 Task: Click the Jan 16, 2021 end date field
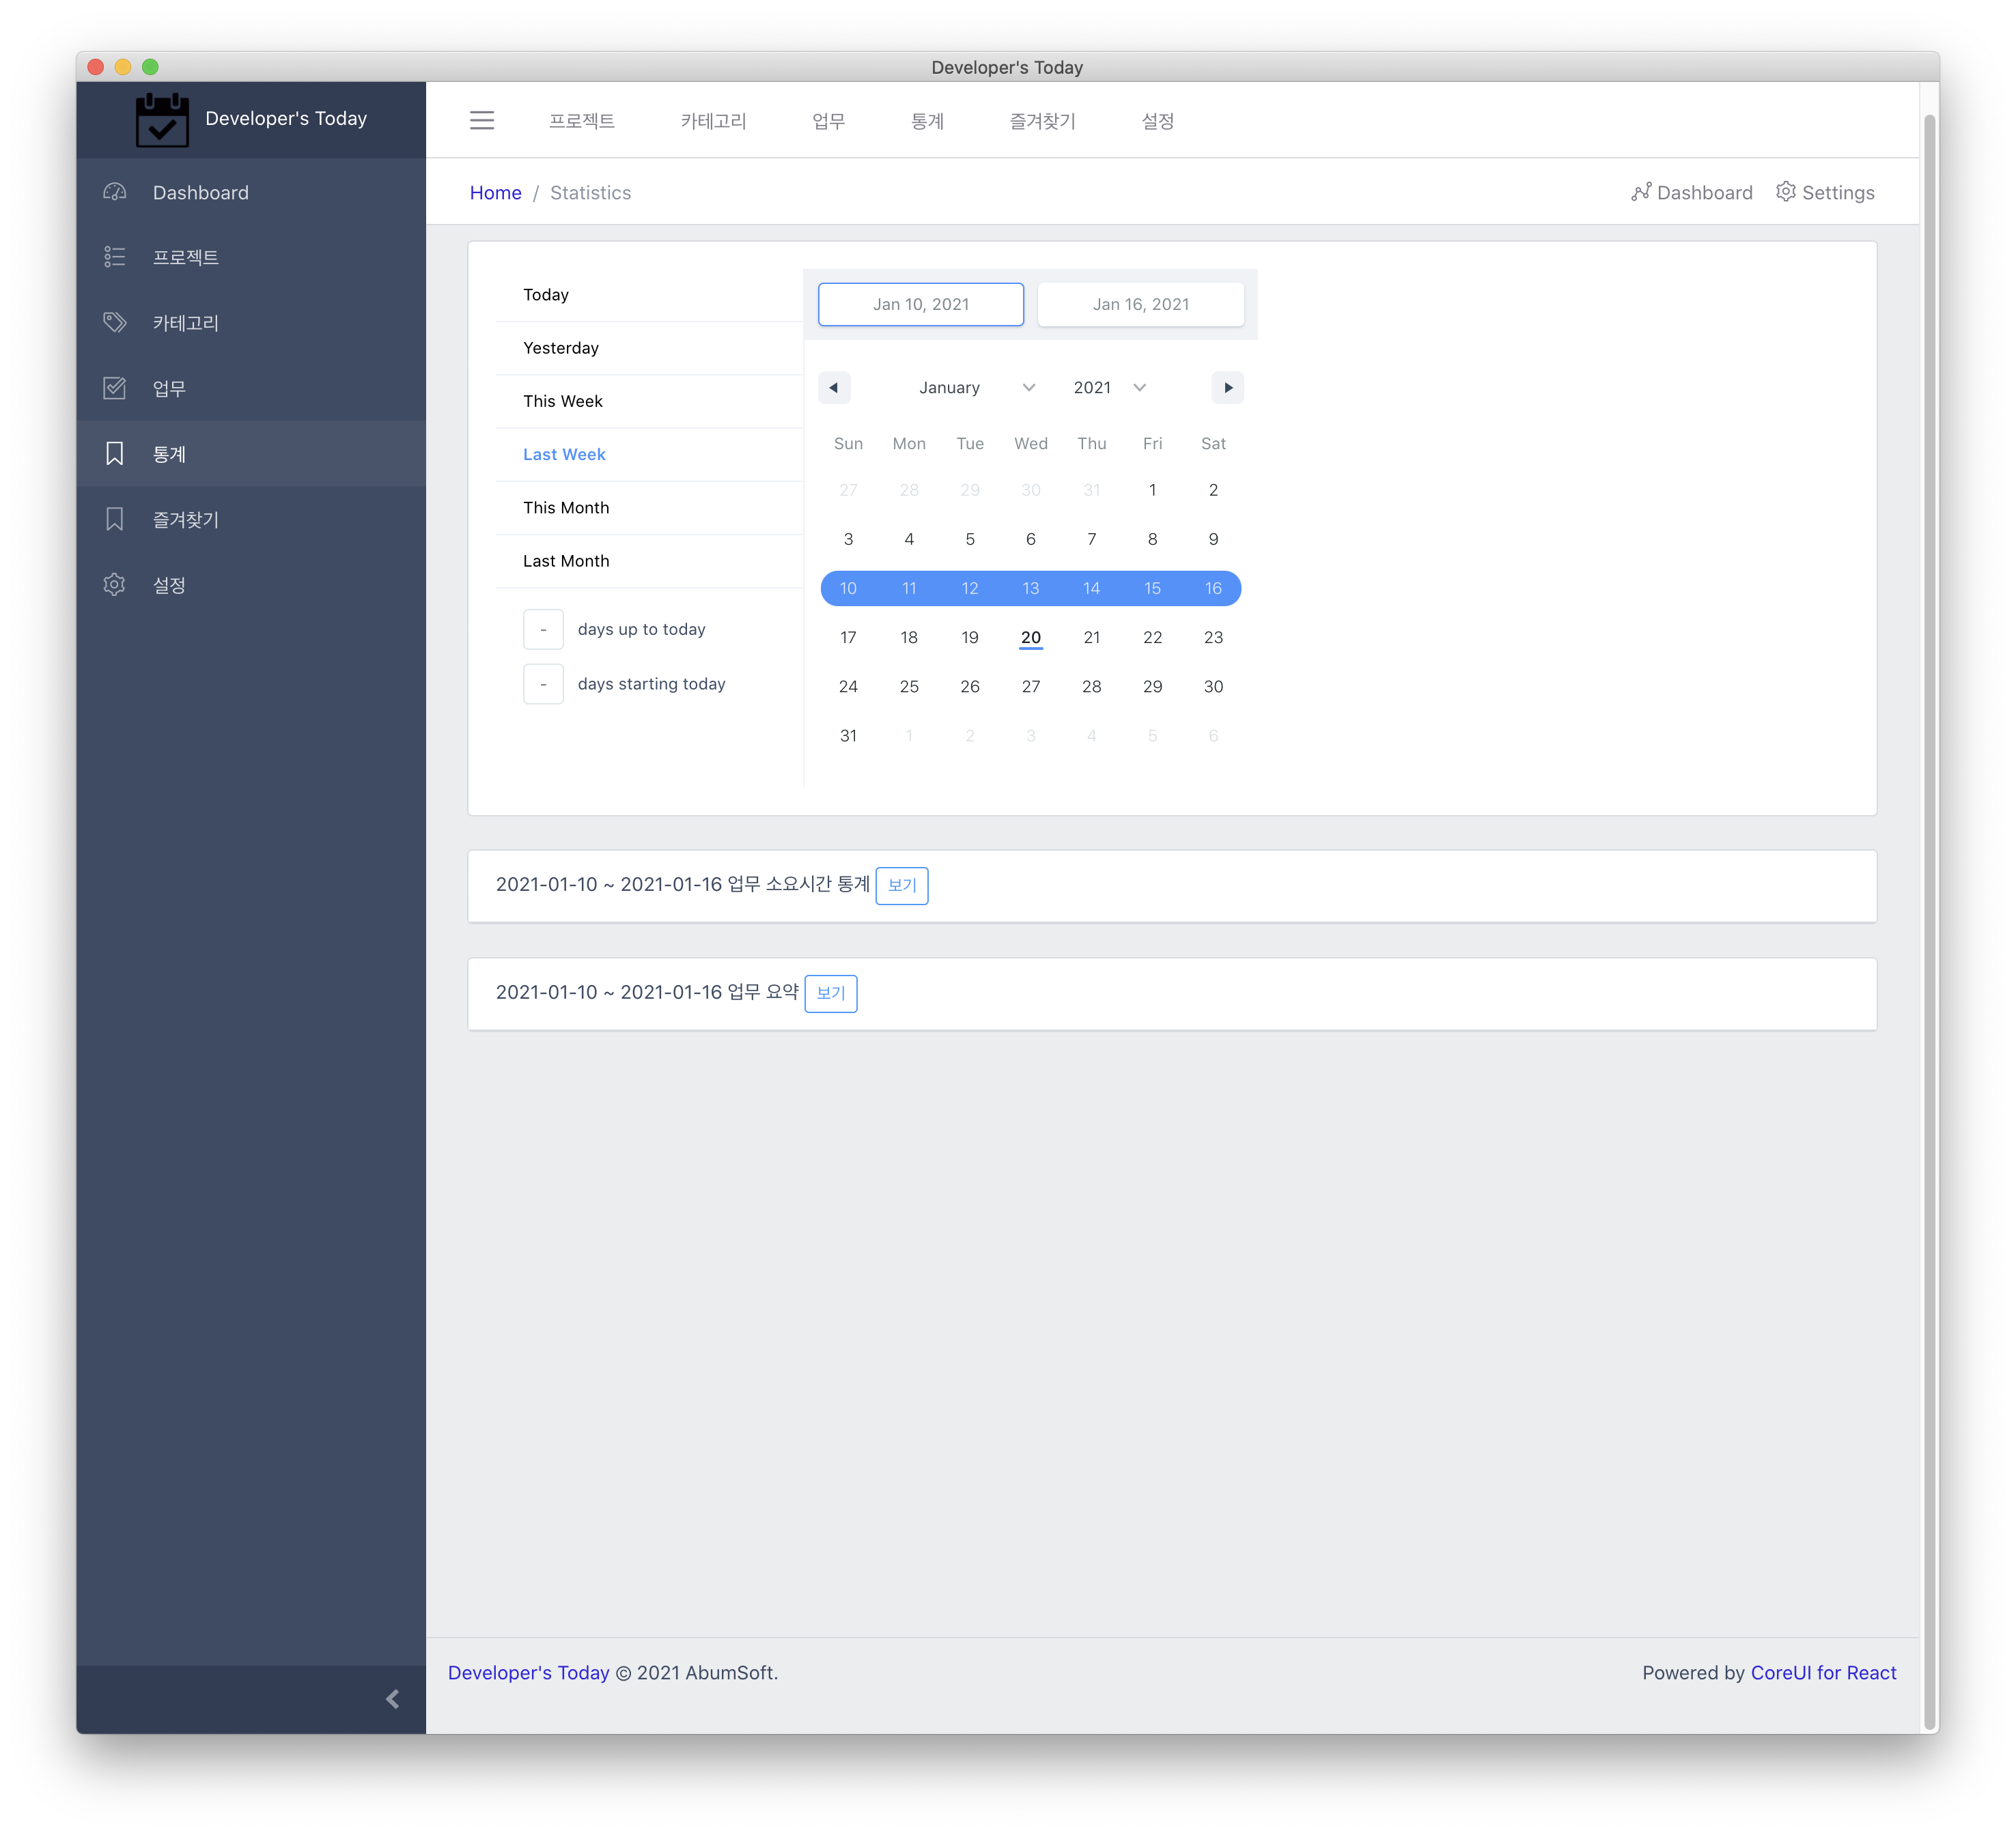pyautogui.click(x=1140, y=305)
